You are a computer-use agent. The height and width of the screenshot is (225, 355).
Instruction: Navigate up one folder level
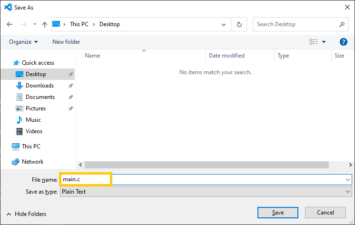[x=45, y=24]
